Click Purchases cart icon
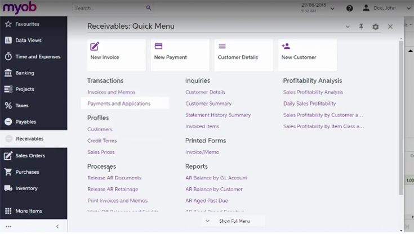This screenshot has width=414, height=234. [x=8, y=172]
